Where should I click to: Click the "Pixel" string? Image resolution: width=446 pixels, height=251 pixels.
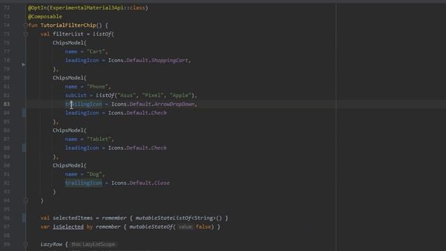click(153, 96)
